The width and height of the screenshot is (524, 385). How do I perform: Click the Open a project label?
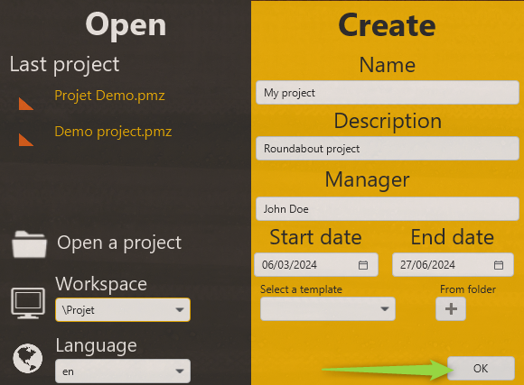(119, 243)
